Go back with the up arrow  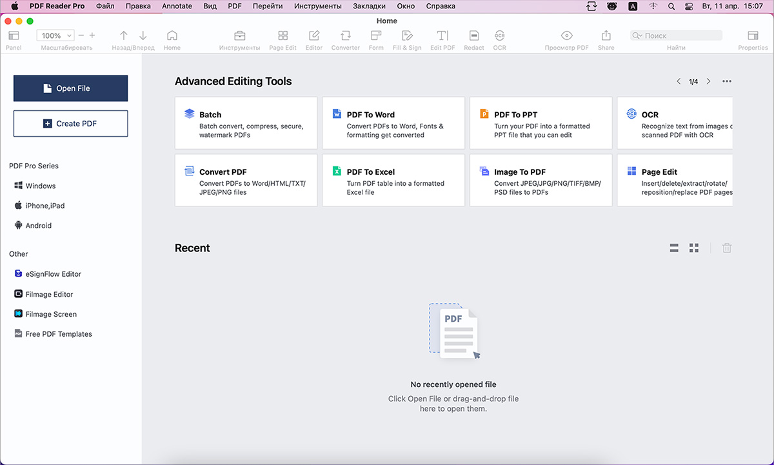pos(124,35)
